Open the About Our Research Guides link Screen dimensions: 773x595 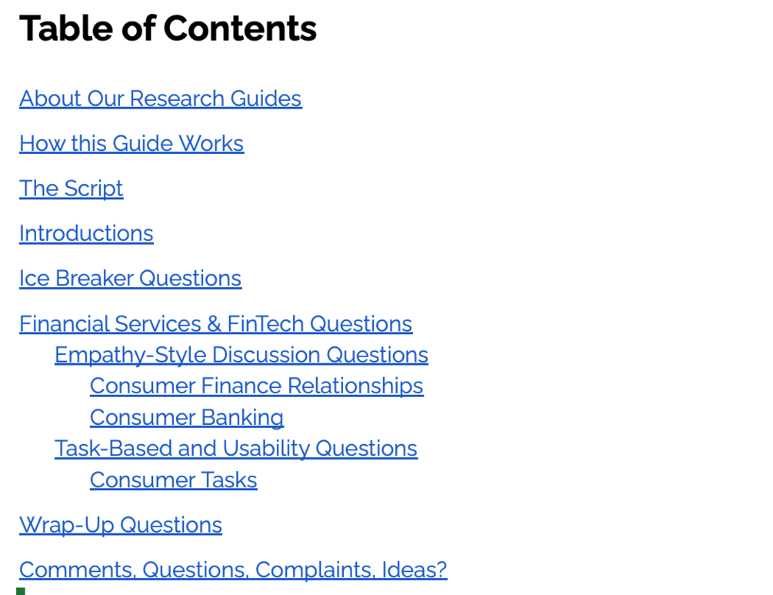[x=160, y=99]
